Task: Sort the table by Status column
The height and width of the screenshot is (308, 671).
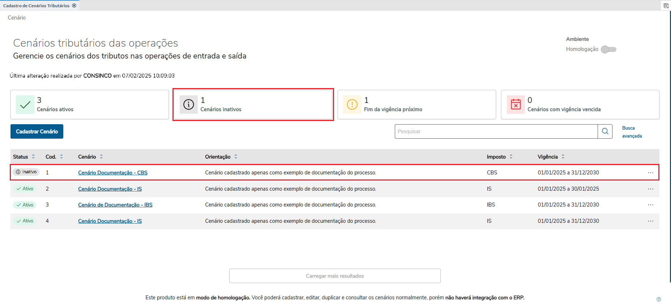Action: pyautogui.click(x=33, y=157)
